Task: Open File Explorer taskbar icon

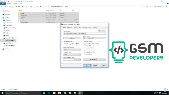Action: (54, 93)
